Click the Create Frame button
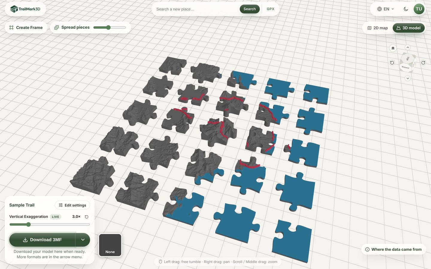 click(26, 27)
